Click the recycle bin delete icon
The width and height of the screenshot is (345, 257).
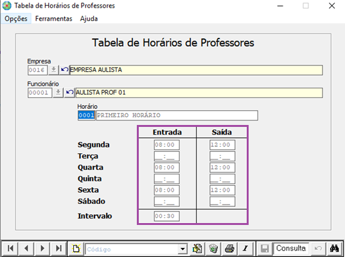coord(213,249)
